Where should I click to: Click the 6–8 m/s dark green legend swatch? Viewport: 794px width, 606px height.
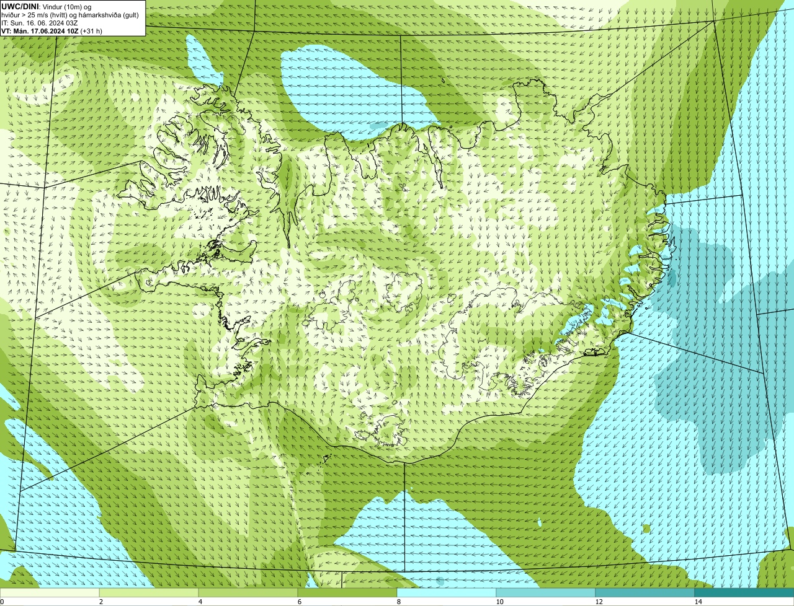tap(347, 592)
